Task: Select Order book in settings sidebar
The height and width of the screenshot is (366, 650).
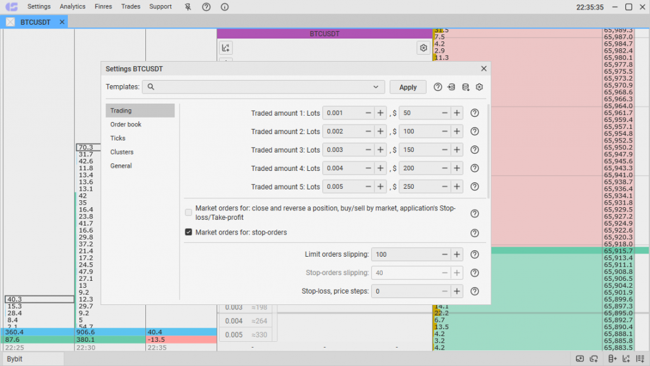Action: point(126,125)
